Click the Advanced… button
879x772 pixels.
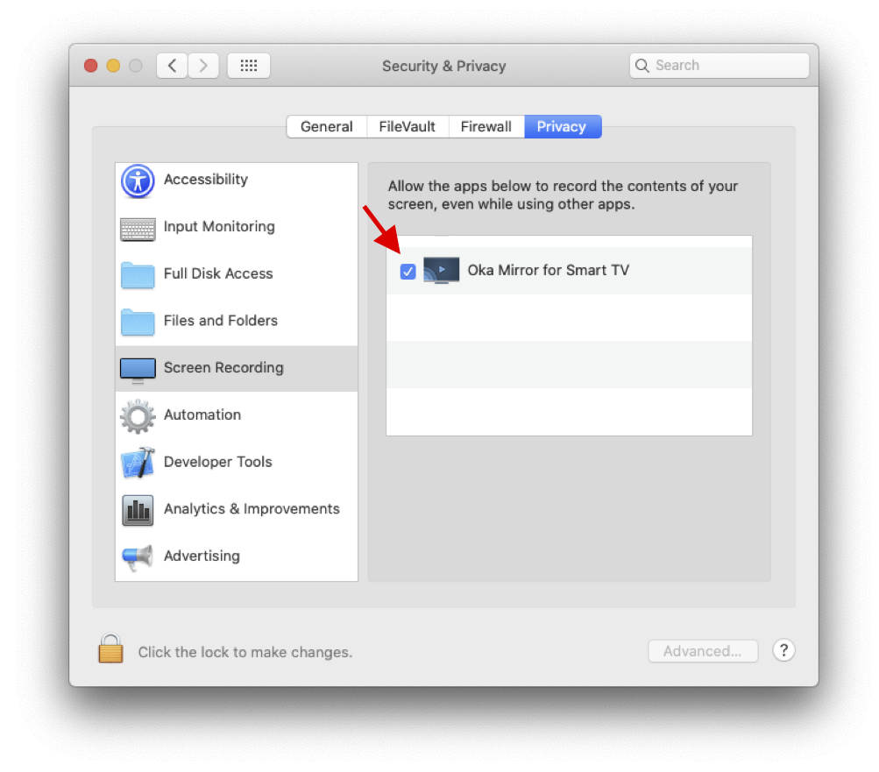tap(703, 651)
